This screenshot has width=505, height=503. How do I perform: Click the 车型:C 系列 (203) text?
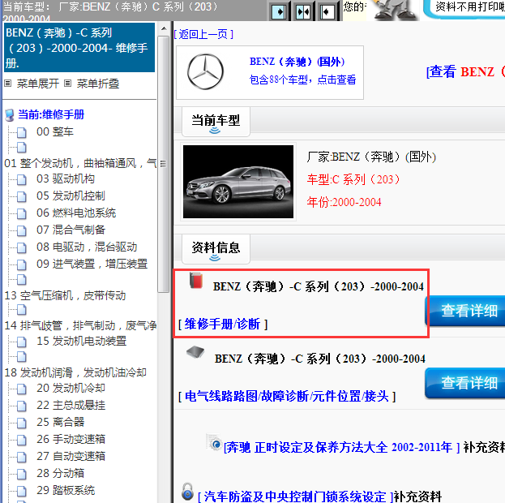[x=353, y=179]
